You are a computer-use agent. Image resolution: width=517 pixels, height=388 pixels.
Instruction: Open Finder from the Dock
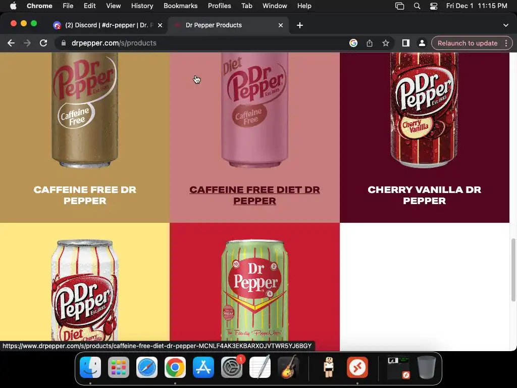click(90, 367)
